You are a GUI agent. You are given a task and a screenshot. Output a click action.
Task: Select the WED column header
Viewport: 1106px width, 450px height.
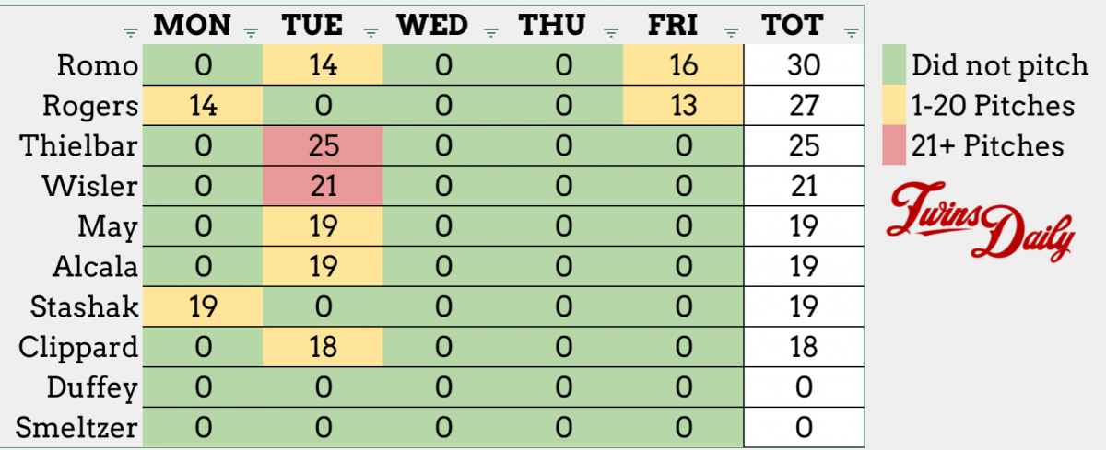coord(434,25)
